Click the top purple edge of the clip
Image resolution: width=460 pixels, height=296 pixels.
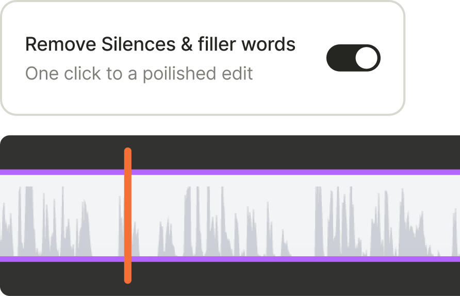coord(258,172)
